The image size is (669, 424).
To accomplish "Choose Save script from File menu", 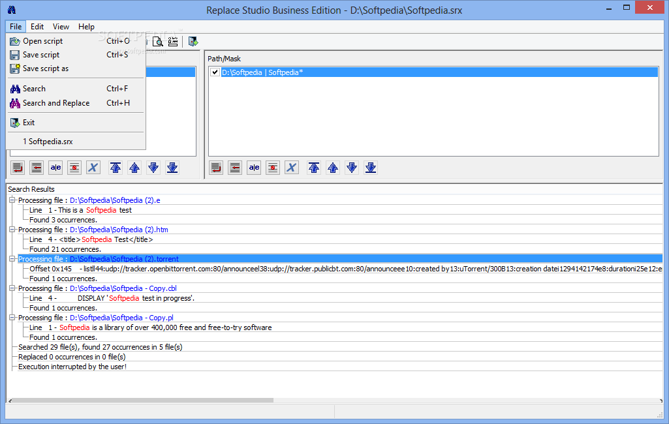I will tap(76, 55).
